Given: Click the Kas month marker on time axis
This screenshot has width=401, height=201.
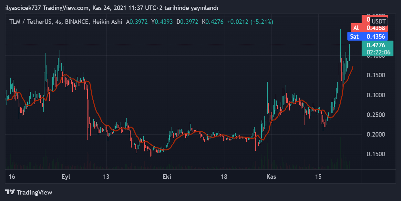Looking at the screenshot, I should 271,177.
